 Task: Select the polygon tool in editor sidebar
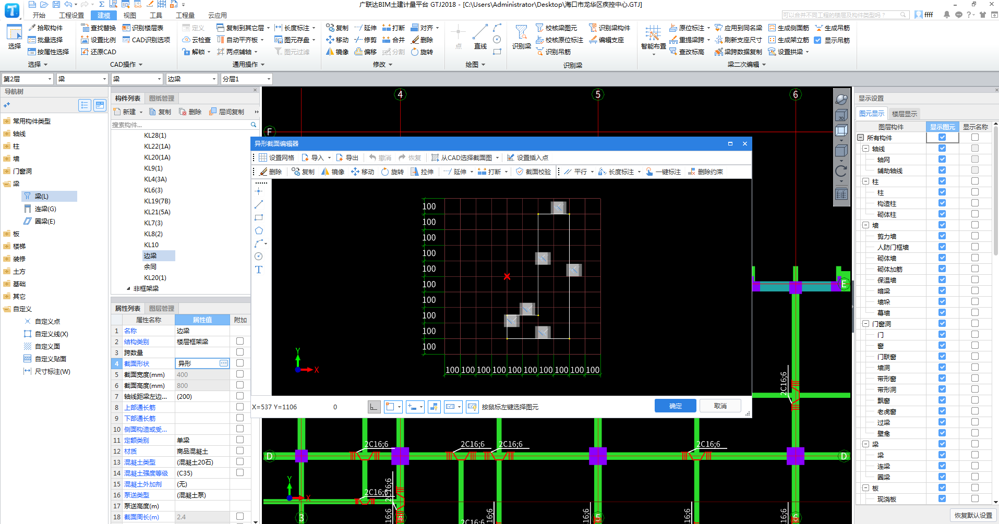(x=259, y=230)
